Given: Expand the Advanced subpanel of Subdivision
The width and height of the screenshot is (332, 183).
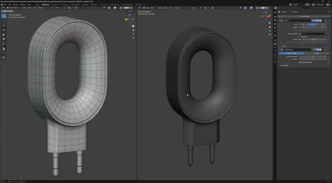Looking at the screenshot, I should (x=284, y=65).
